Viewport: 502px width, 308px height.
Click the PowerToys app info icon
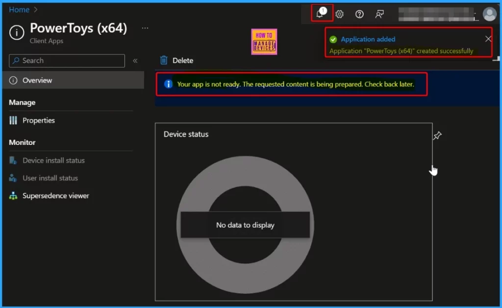click(17, 32)
